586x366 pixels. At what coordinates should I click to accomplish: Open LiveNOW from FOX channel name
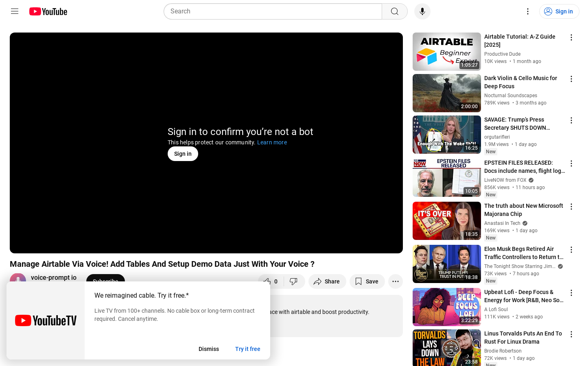point(505,180)
